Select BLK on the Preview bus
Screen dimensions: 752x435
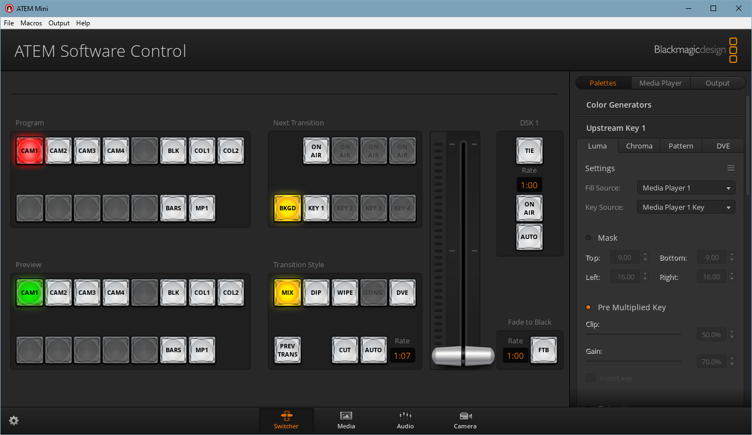point(173,293)
